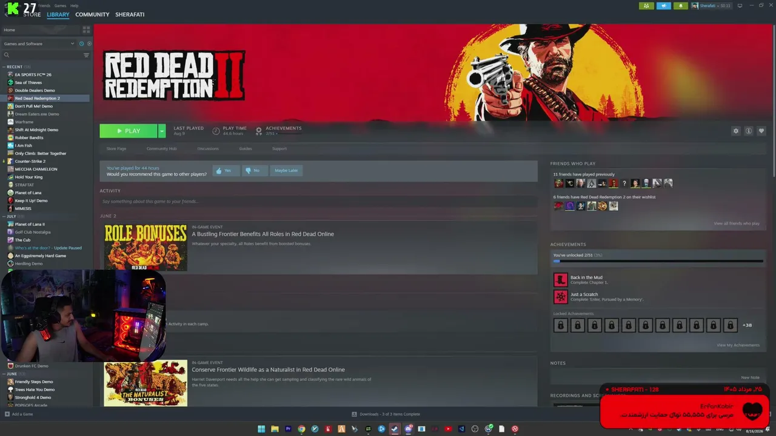The width and height of the screenshot is (776, 436).
Task: Go to the STORE tab
Action: [x=32, y=15]
